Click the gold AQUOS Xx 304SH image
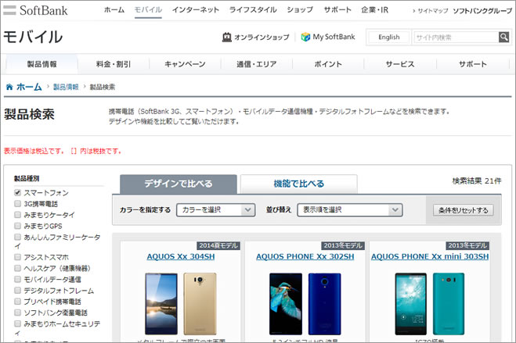This screenshot has width=516, height=343. pyautogui.click(x=200, y=304)
